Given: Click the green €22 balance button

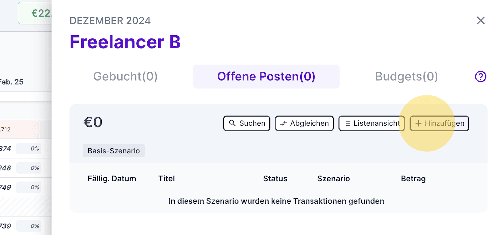Looking at the screenshot, I should (35, 13).
